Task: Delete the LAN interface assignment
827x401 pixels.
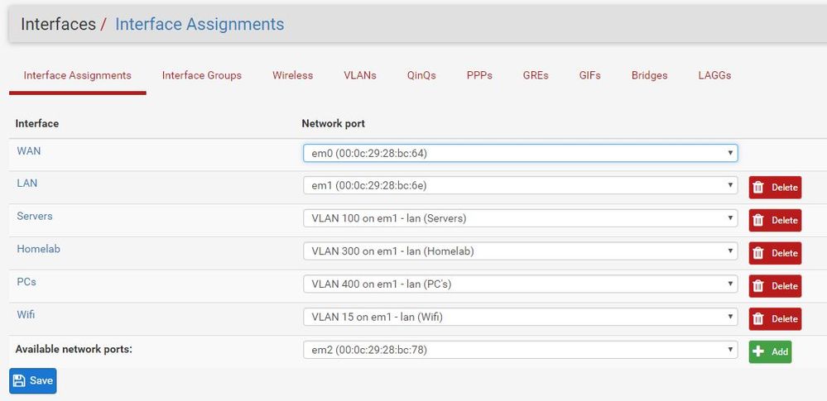Action: [775, 188]
